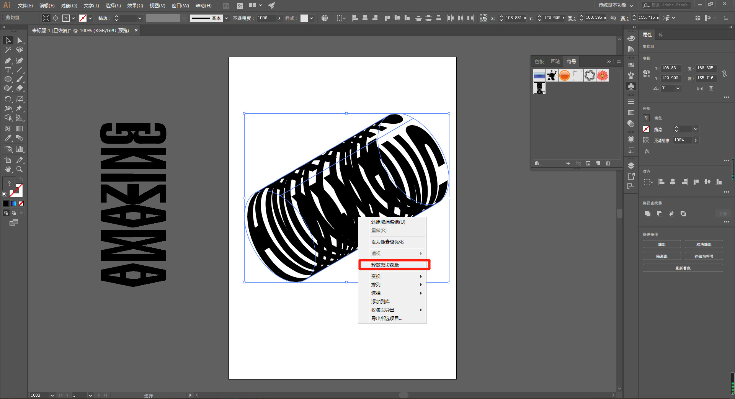Select the Type tool
Viewport: 735px width, 399px height.
pos(8,70)
